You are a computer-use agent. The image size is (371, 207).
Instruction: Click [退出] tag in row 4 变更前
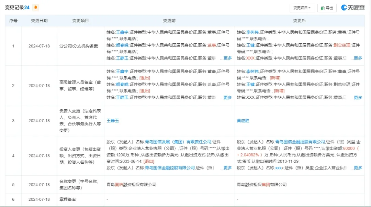149,161
